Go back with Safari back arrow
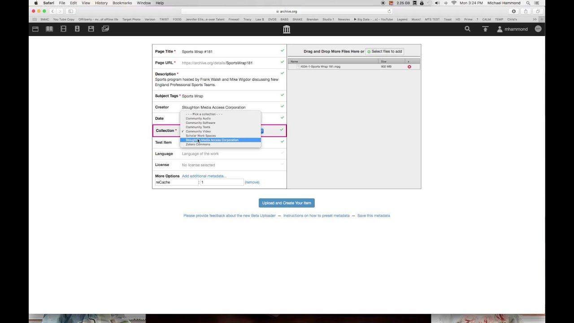574x323 pixels. (52, 11)
